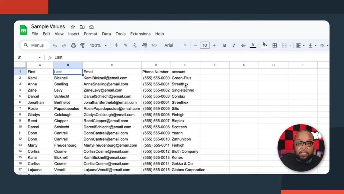The image size is (344, 194).
Task: Open horizontal align dropdown
Action: (x=300, y=46)
